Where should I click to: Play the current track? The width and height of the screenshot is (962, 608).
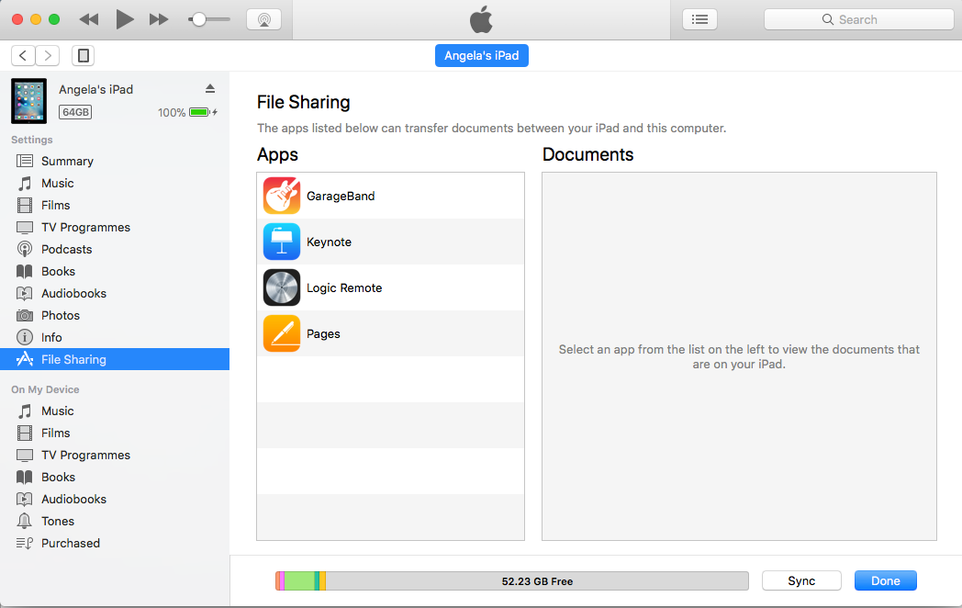tap(125, 19)
